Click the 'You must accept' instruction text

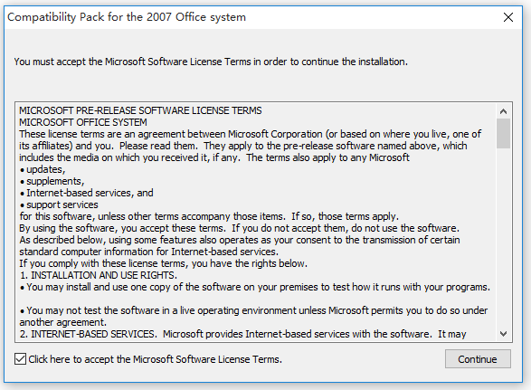tap(211, 62)
